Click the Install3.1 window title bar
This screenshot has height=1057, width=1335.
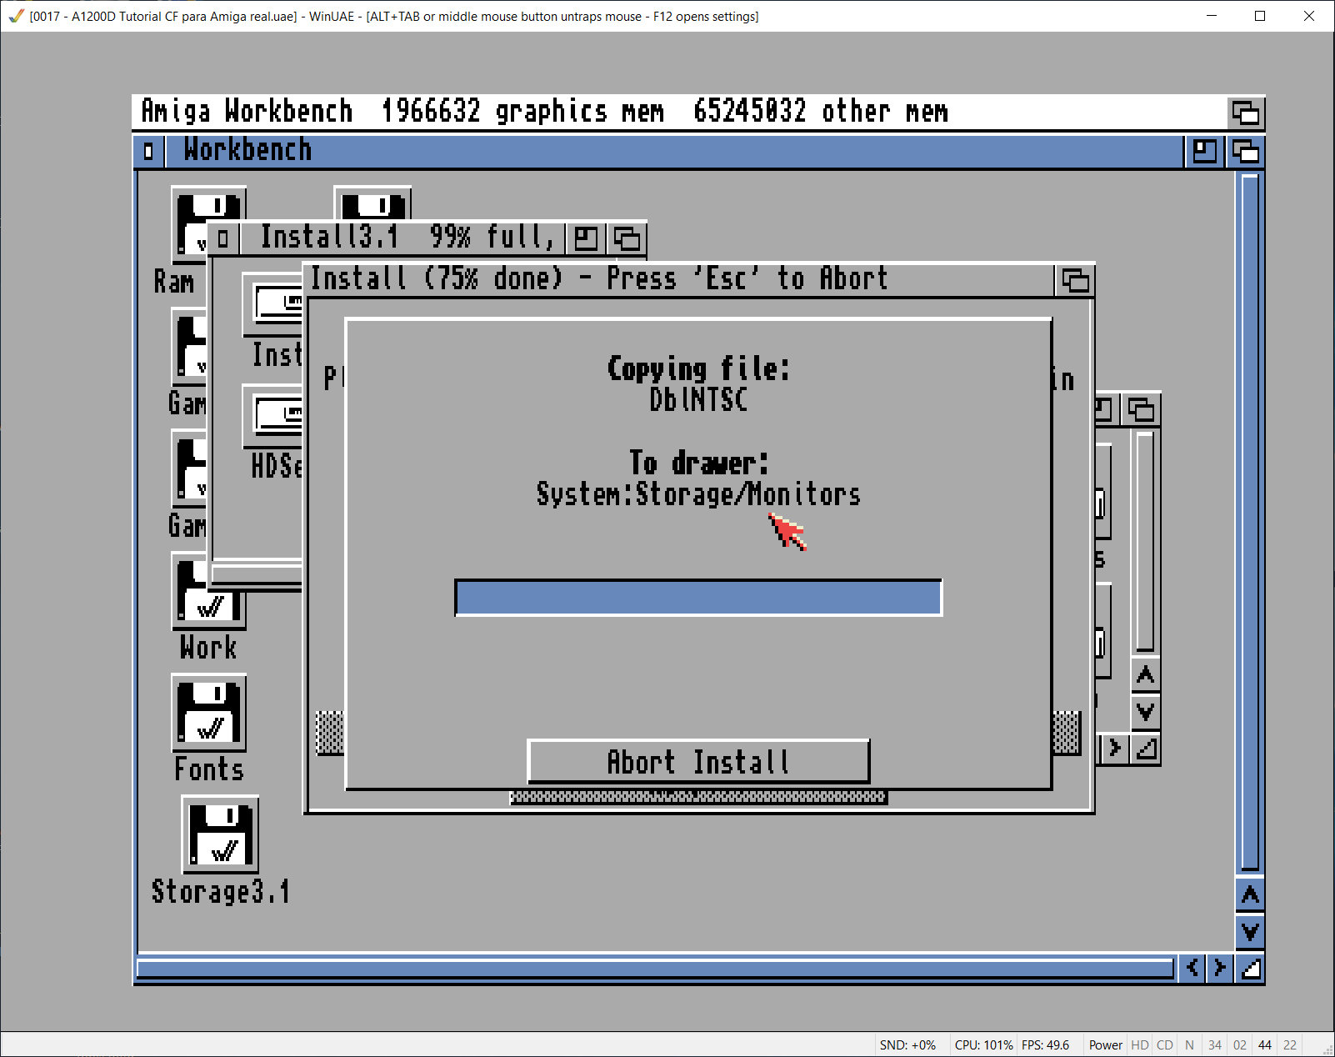pyautogui.click(x=402, y=238)
